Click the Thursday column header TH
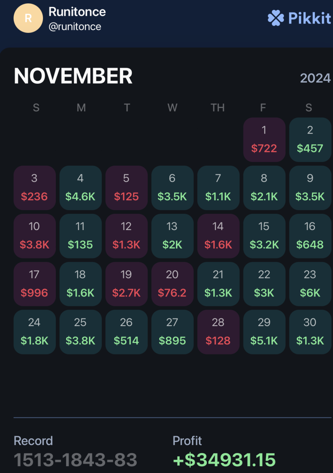 (x=218, y=108)
